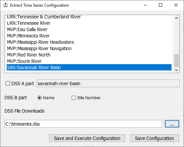Select MVP:Mississippi River Headwaters
This screenshot has height=147, width=184.
pos(89,42)
